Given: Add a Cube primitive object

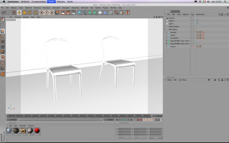Looking at the screenshot, I should pyautogui.click(x=79, y=13).
